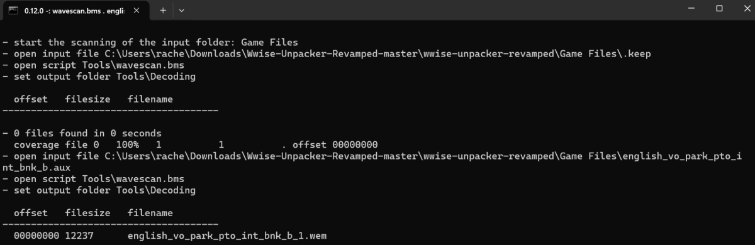
Task: Click the 00000000 offset in the .wem row
Action: tap(36, 235)
